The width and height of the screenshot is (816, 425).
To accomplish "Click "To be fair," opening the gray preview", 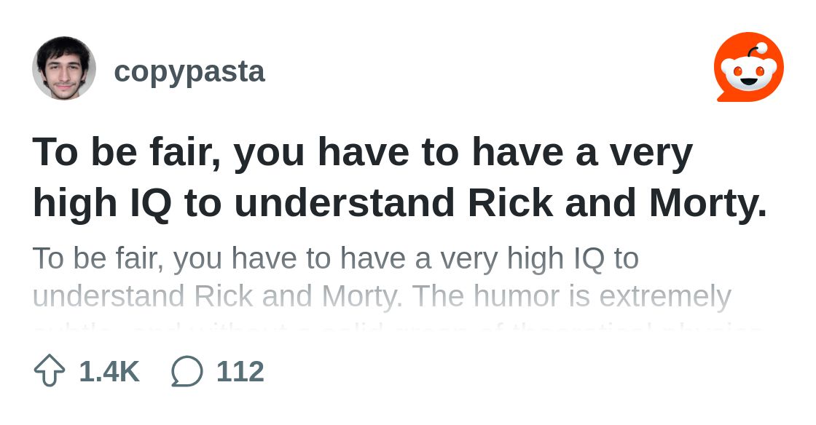I will point(98,258).
